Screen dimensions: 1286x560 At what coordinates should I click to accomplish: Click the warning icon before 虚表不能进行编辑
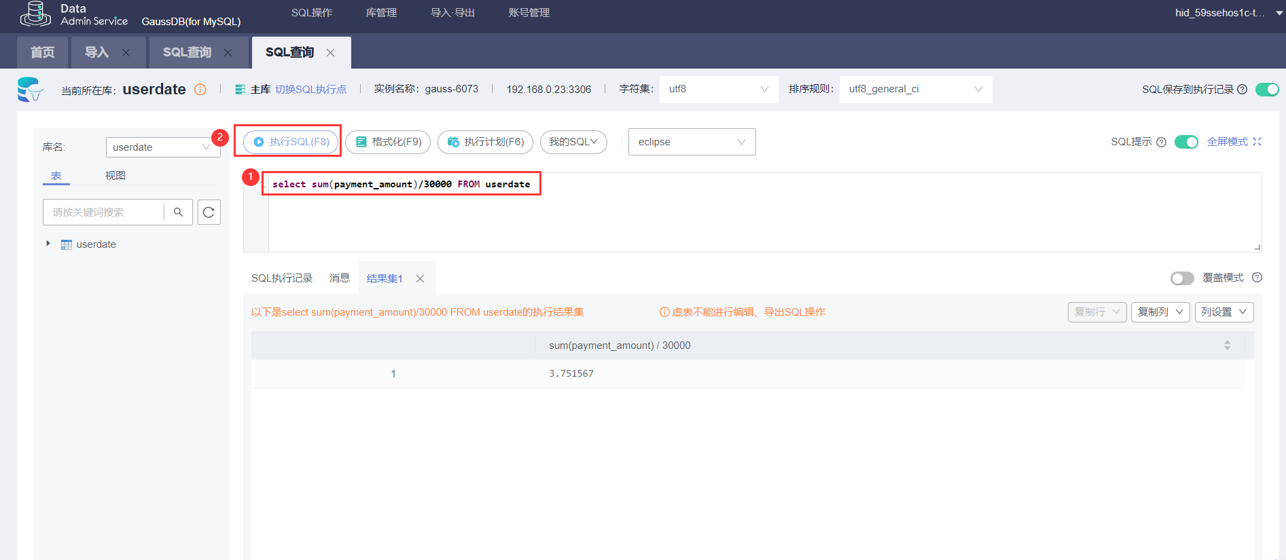pos(664,312)
